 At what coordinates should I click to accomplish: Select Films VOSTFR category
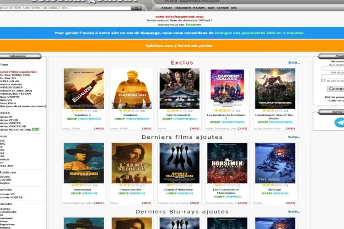10,97
